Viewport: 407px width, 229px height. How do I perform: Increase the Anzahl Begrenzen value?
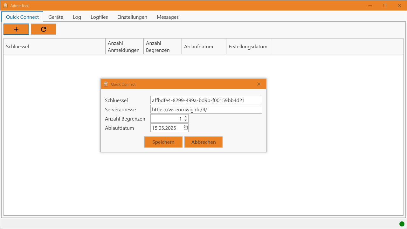[186, 117]
